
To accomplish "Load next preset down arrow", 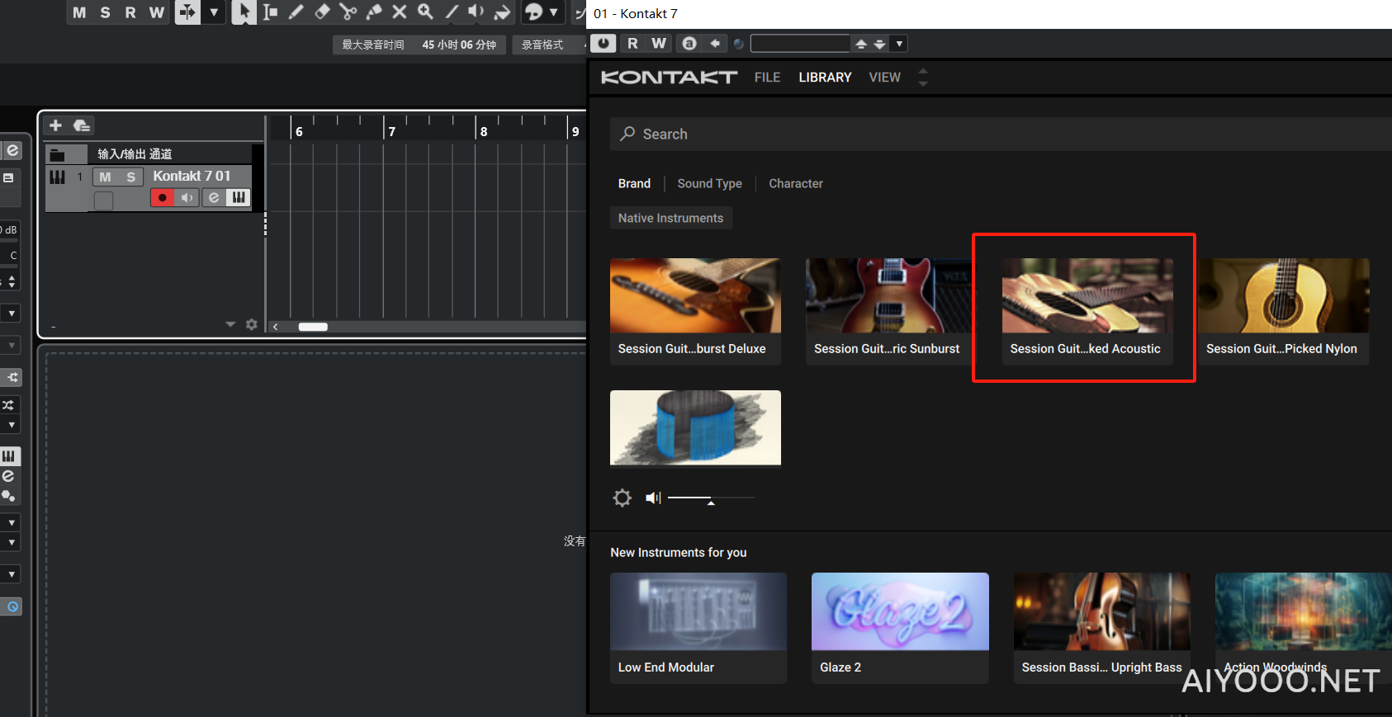I will point(880,44).
